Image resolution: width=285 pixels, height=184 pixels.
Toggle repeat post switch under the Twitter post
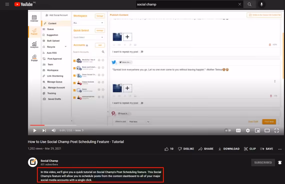click(142, 103)
